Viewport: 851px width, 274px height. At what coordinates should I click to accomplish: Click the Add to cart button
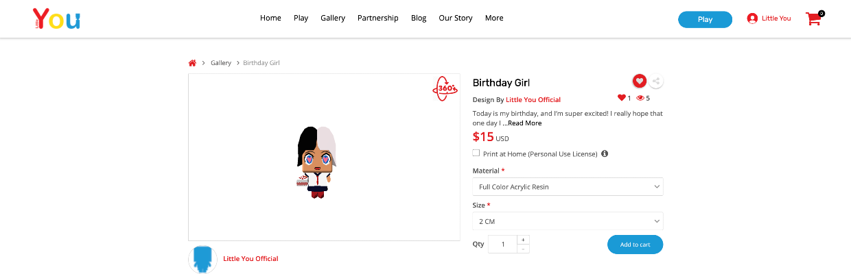click(635, 245)
